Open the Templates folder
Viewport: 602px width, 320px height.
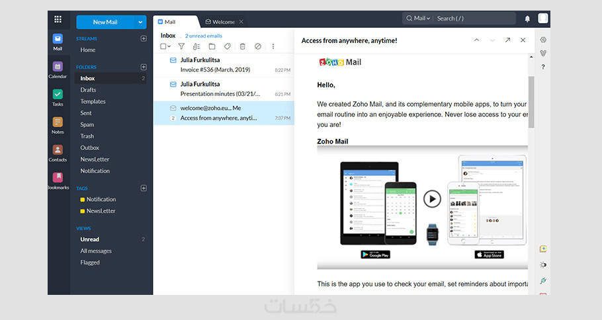click(93, 101)
